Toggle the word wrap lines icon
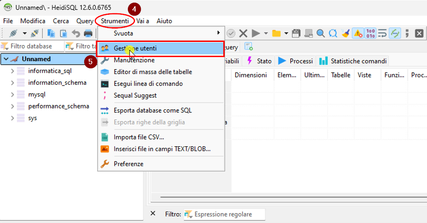Image resolution: width=427 pixels, height=223 pixels. 382,33
